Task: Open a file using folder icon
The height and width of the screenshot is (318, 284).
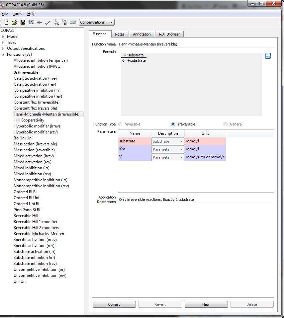Action: point(14,23)
